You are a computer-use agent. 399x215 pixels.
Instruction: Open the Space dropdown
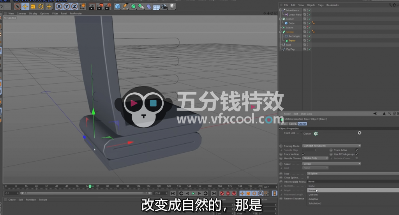[x=332, y=164]
